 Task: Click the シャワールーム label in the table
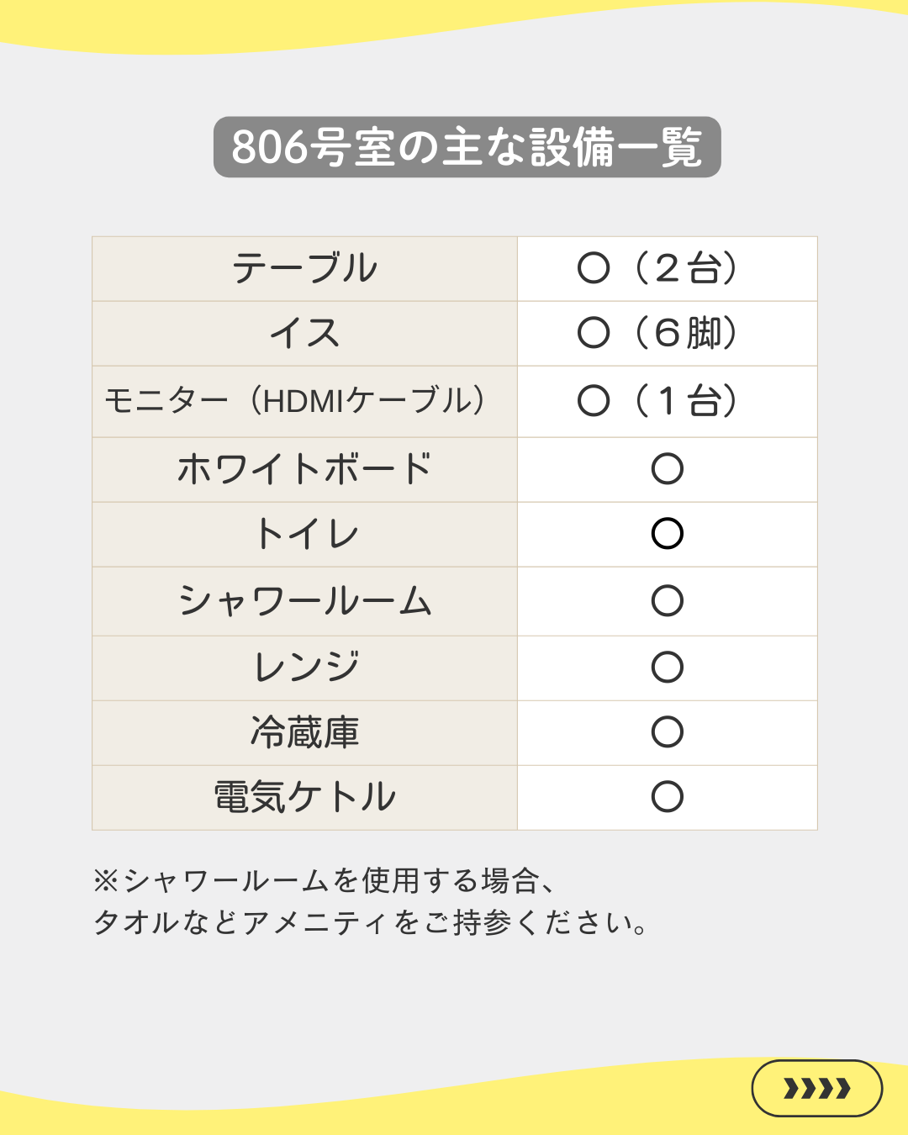(x=304, y=601)
